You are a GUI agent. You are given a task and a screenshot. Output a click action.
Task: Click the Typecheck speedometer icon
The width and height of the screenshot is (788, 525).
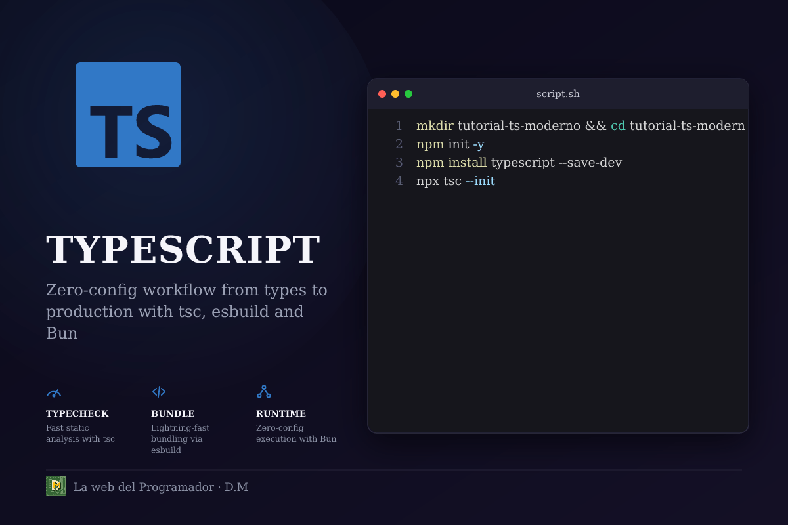pyautogui.click(x=54, y=392)
